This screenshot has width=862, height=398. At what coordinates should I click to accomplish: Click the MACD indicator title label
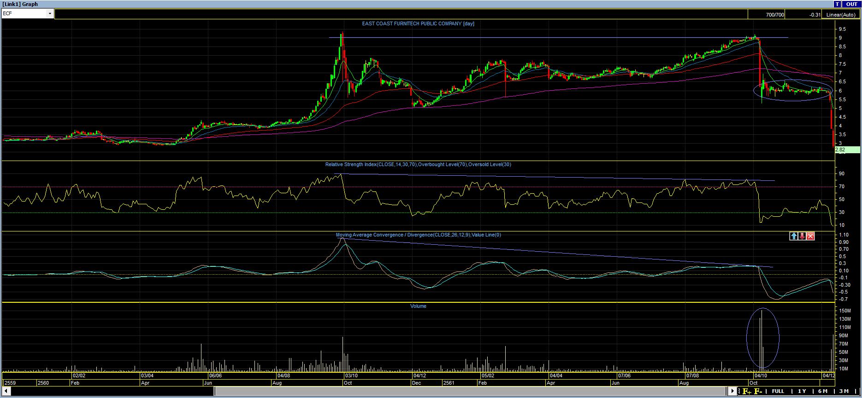coord(418,235)
